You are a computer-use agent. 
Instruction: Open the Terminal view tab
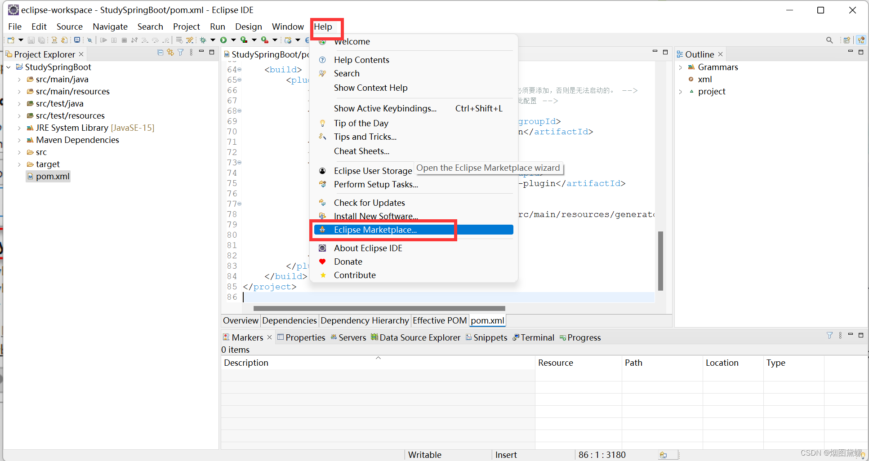[x=533, y=337]
